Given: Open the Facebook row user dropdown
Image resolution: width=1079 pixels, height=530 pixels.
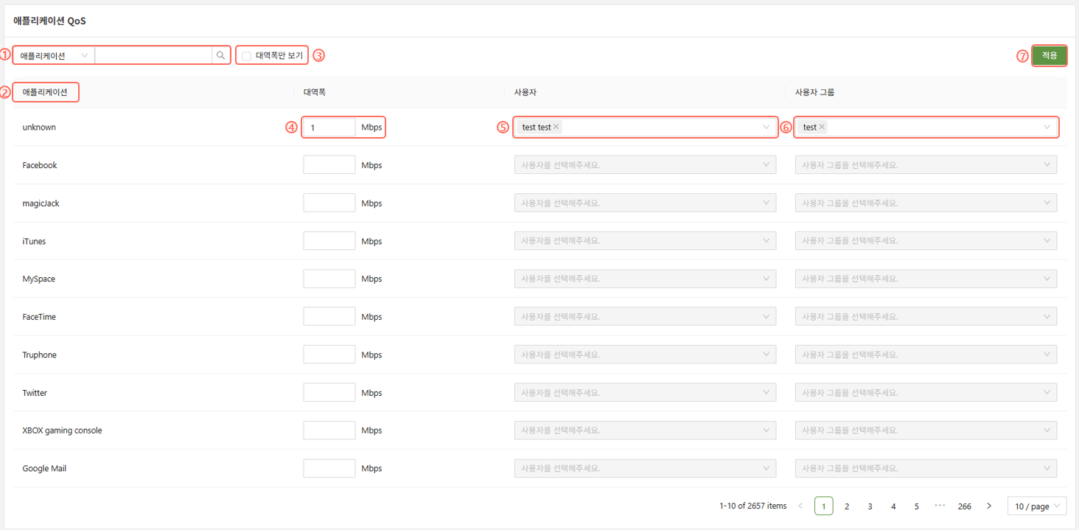Looking at the screenshot, I should [644, 165].
